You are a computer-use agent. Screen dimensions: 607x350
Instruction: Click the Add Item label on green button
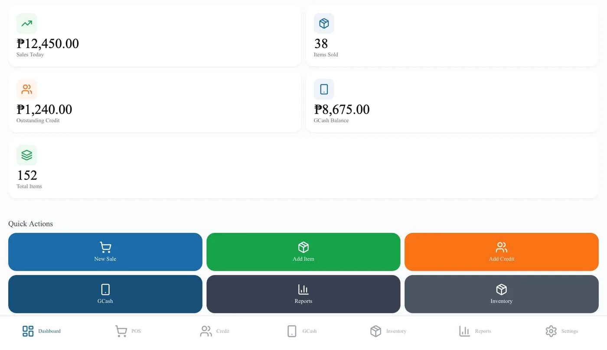point(303,259)
